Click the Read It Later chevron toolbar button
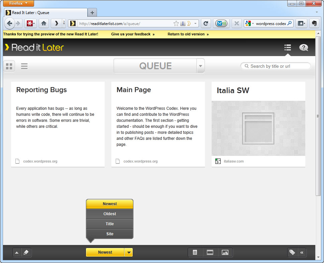Screen dimensions: 324x263 click(56, 23)
